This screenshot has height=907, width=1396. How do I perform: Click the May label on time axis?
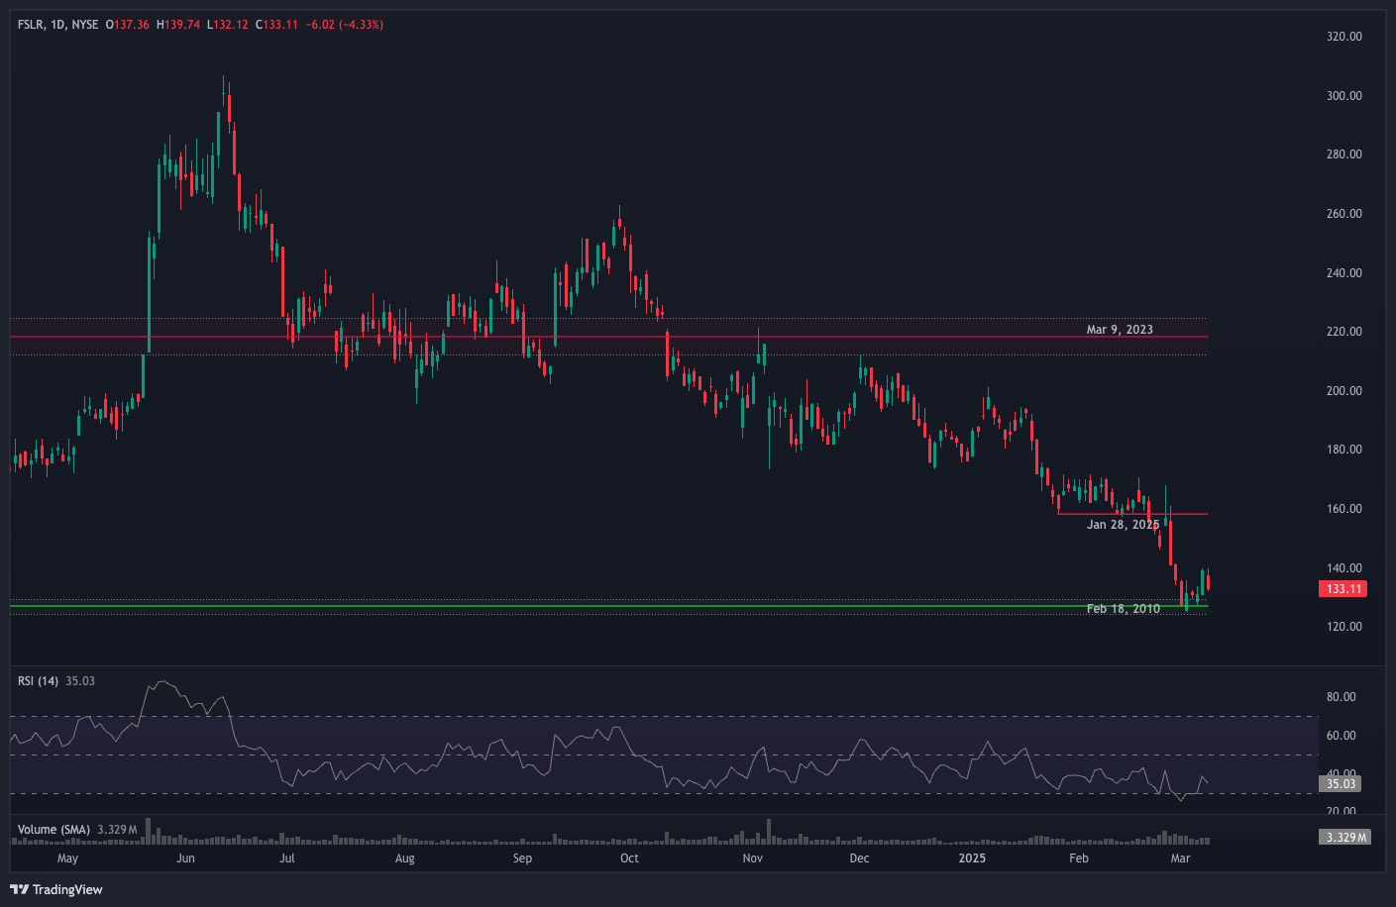click(67, 858)
